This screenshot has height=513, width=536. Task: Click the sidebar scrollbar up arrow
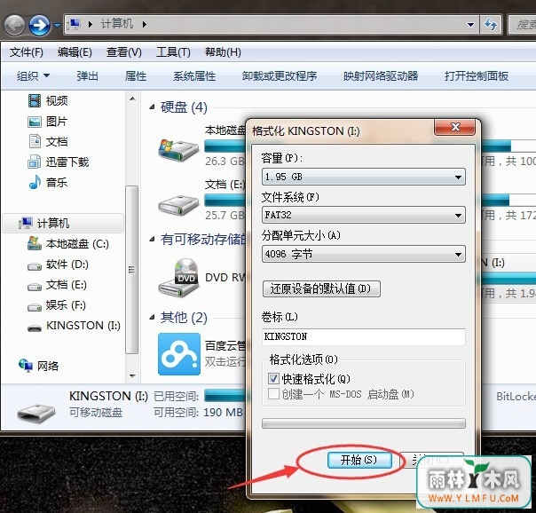tap(132, 99)
